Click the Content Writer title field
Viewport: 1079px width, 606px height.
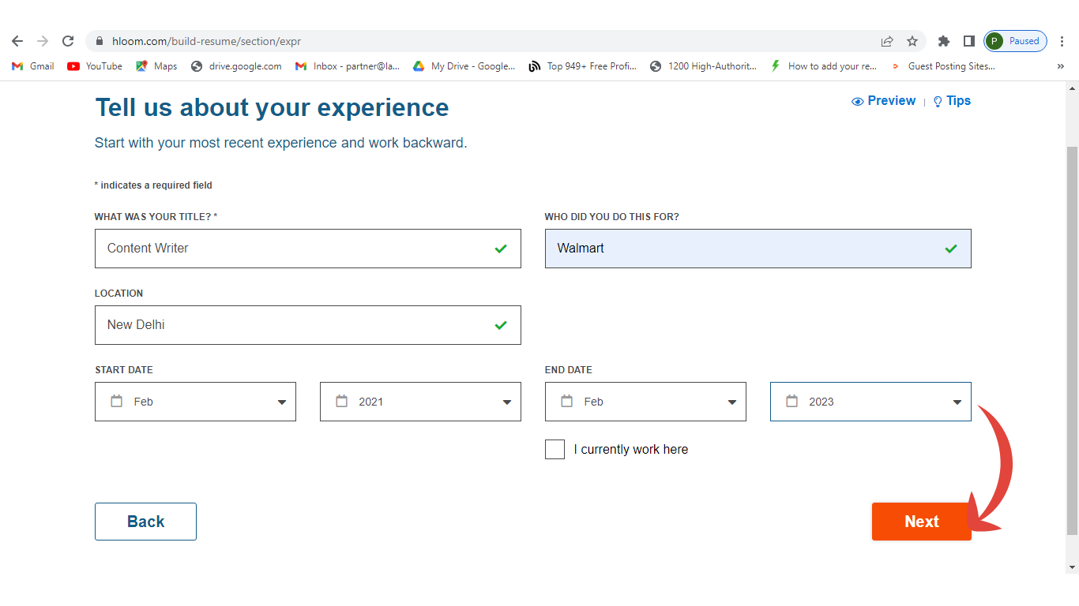(x=296, y=249)
